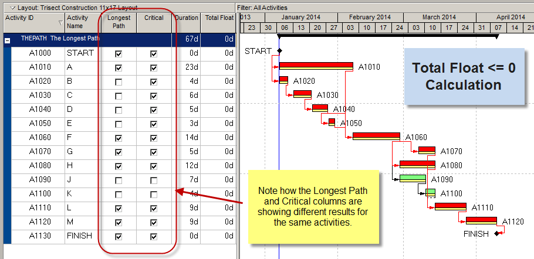Click the START milestone diamond in Gantt chart
534x259 pixels.
click(x=279, y=52)
